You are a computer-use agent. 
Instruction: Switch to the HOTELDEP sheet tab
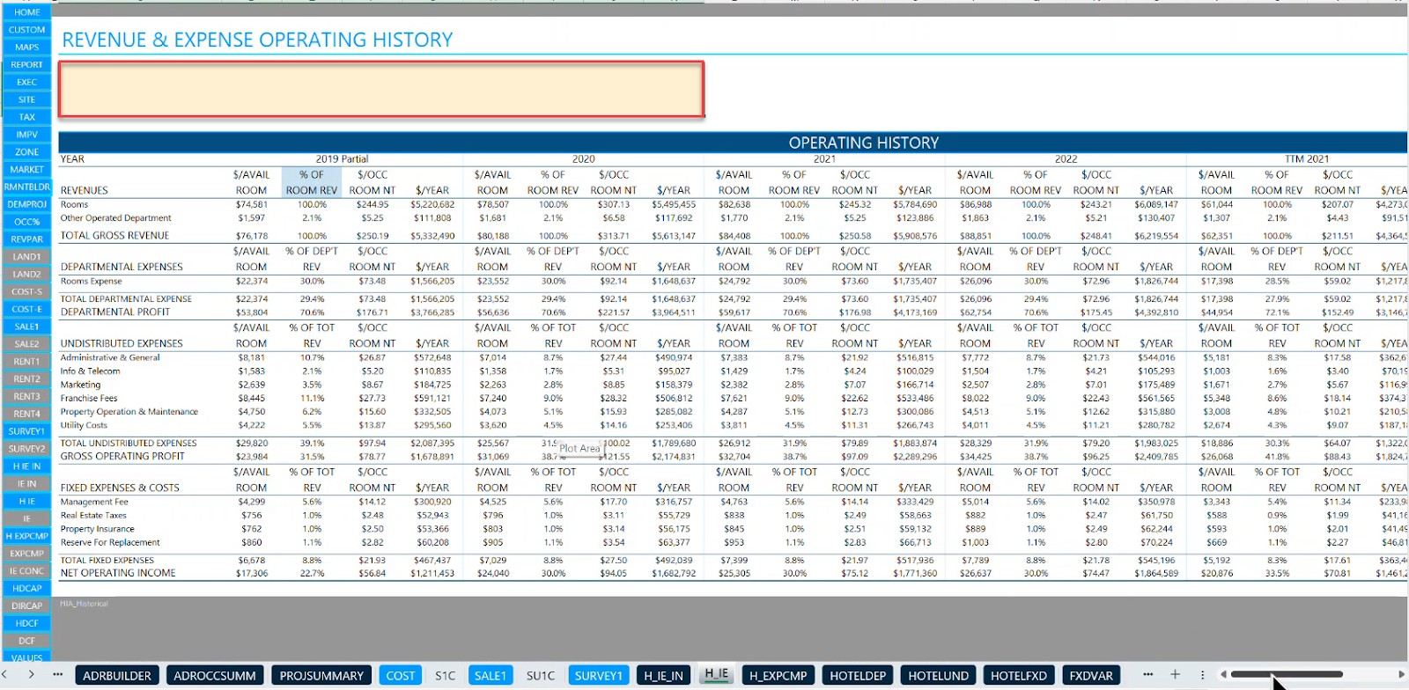[x=858, y=676]
